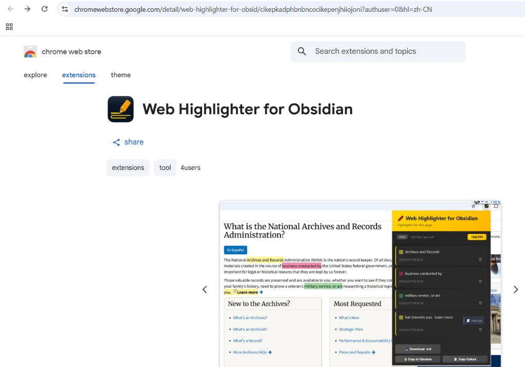The width and height of the screenshot is (525, 367).
Task: Open the apps grid icon below the toolbar
Action: 9,27
